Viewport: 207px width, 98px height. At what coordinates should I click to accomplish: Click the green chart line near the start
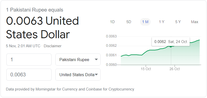[x=124, y=55]
